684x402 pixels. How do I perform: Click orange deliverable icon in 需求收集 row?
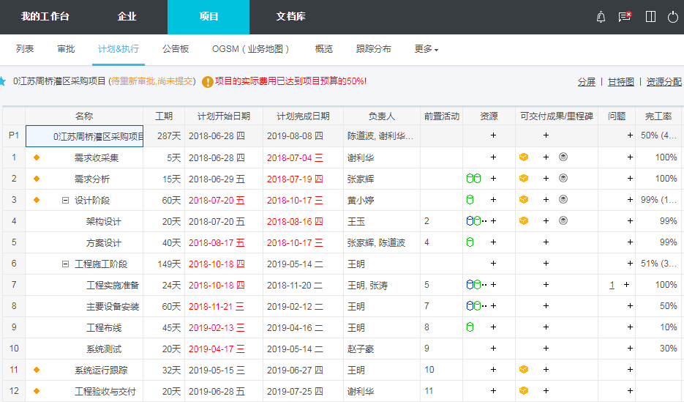[524, 157]
